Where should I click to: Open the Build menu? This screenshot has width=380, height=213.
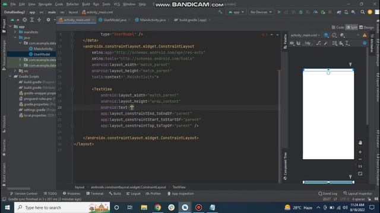click(85, 4)
